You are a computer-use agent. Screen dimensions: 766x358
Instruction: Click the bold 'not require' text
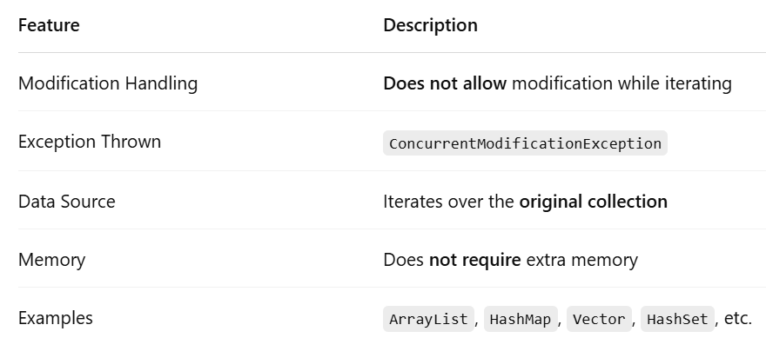tap(475, 260)
